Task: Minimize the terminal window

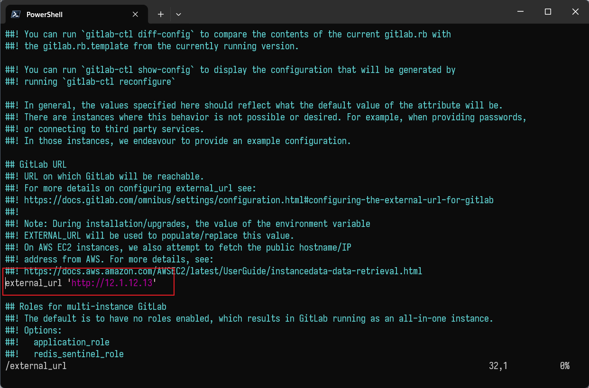Action: click(520, 12)
